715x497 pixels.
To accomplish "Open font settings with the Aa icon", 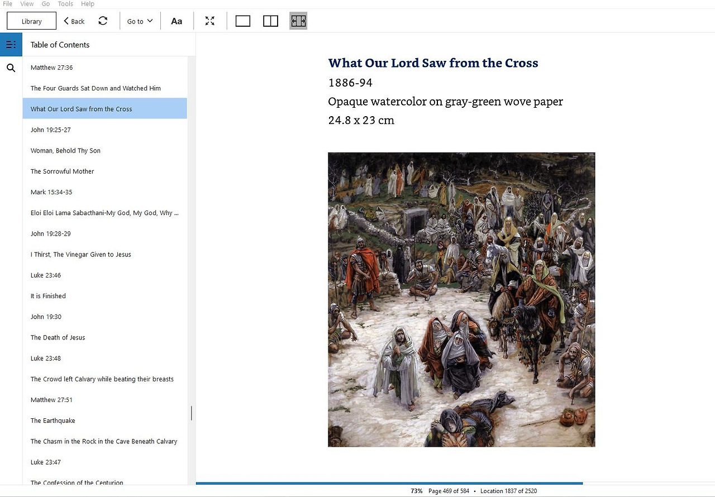I will (177, 21).
